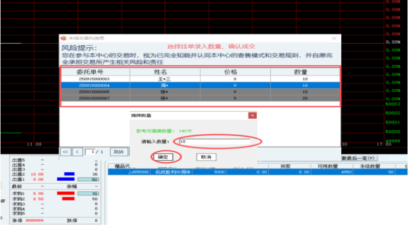Click 求购1 price 8.90
The image size is (408, 229).
pyautogui.click(x=38, y=194)
